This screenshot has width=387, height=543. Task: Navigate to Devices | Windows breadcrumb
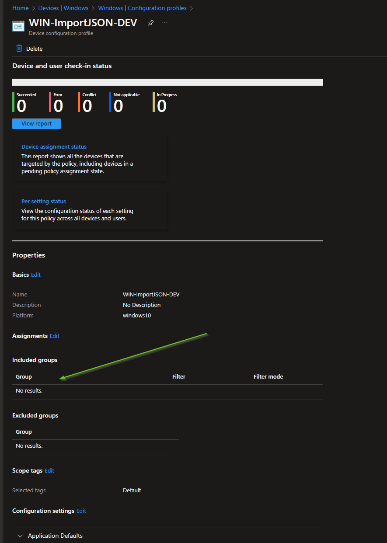coord(63,8)
